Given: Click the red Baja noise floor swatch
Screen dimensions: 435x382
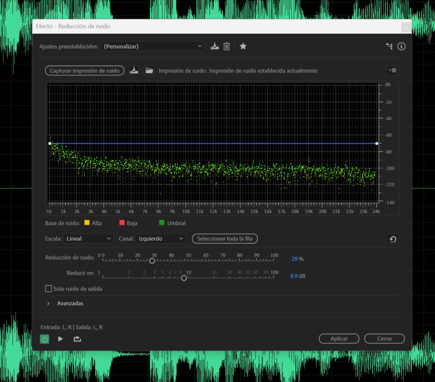Looking at the screenshot, I should 122,222.
